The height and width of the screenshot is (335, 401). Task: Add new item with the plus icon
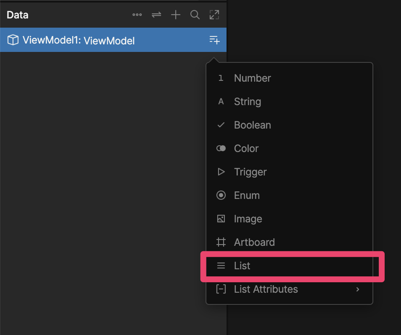(x=176, y=15)
